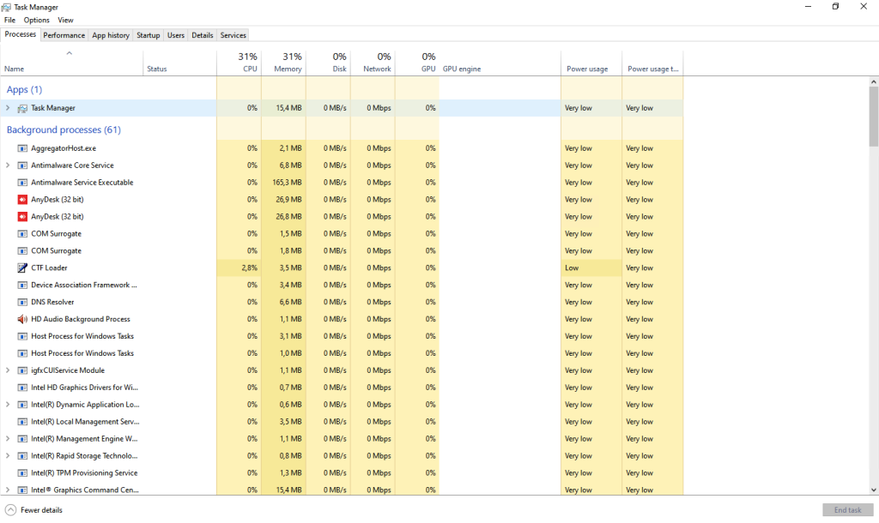The image size is (879, 523).
Task: Click the Fewer details arrow icon
Action: click(x=10, y=510)
